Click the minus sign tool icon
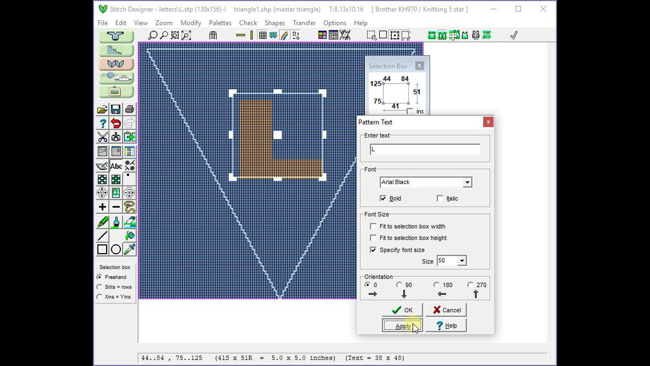Viewport: 650px width, 366px height. [116, 207]
